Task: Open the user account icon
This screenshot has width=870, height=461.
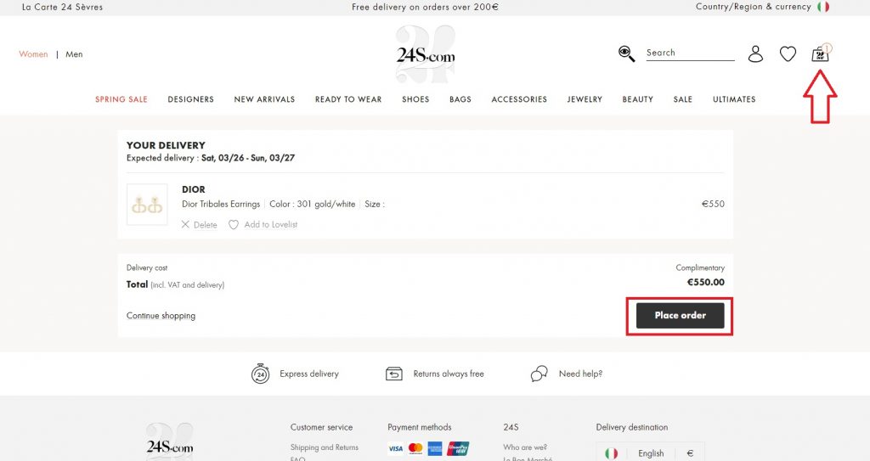Action: point(755,54)
